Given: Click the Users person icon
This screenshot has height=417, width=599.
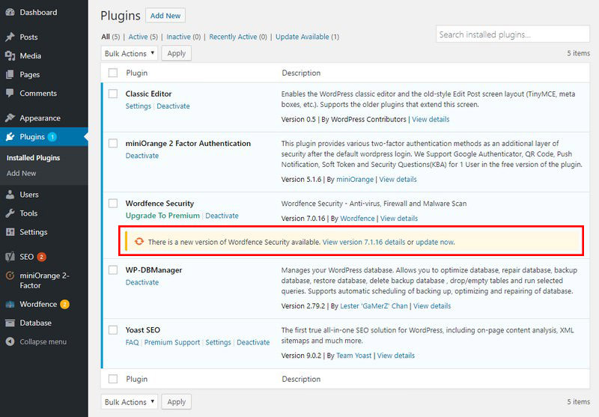Looking at the screenshot, I should click(x=10, y=195).
